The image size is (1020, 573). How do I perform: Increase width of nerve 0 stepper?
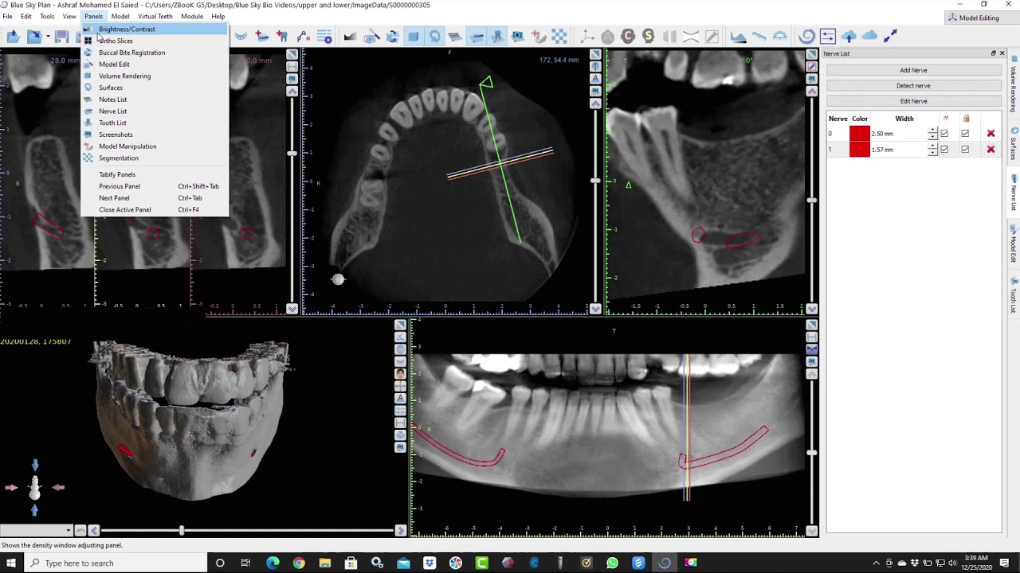point(932,131)
